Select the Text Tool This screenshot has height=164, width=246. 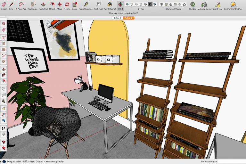[x=98, y=4]
